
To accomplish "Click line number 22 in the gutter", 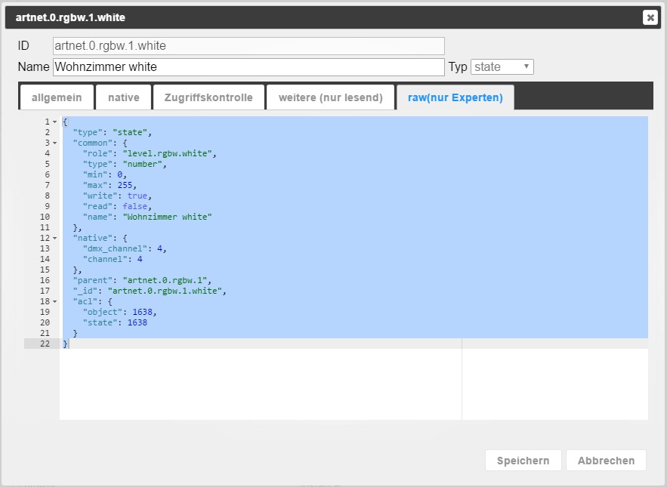I will pyautogui.click(x=45, y=344).
